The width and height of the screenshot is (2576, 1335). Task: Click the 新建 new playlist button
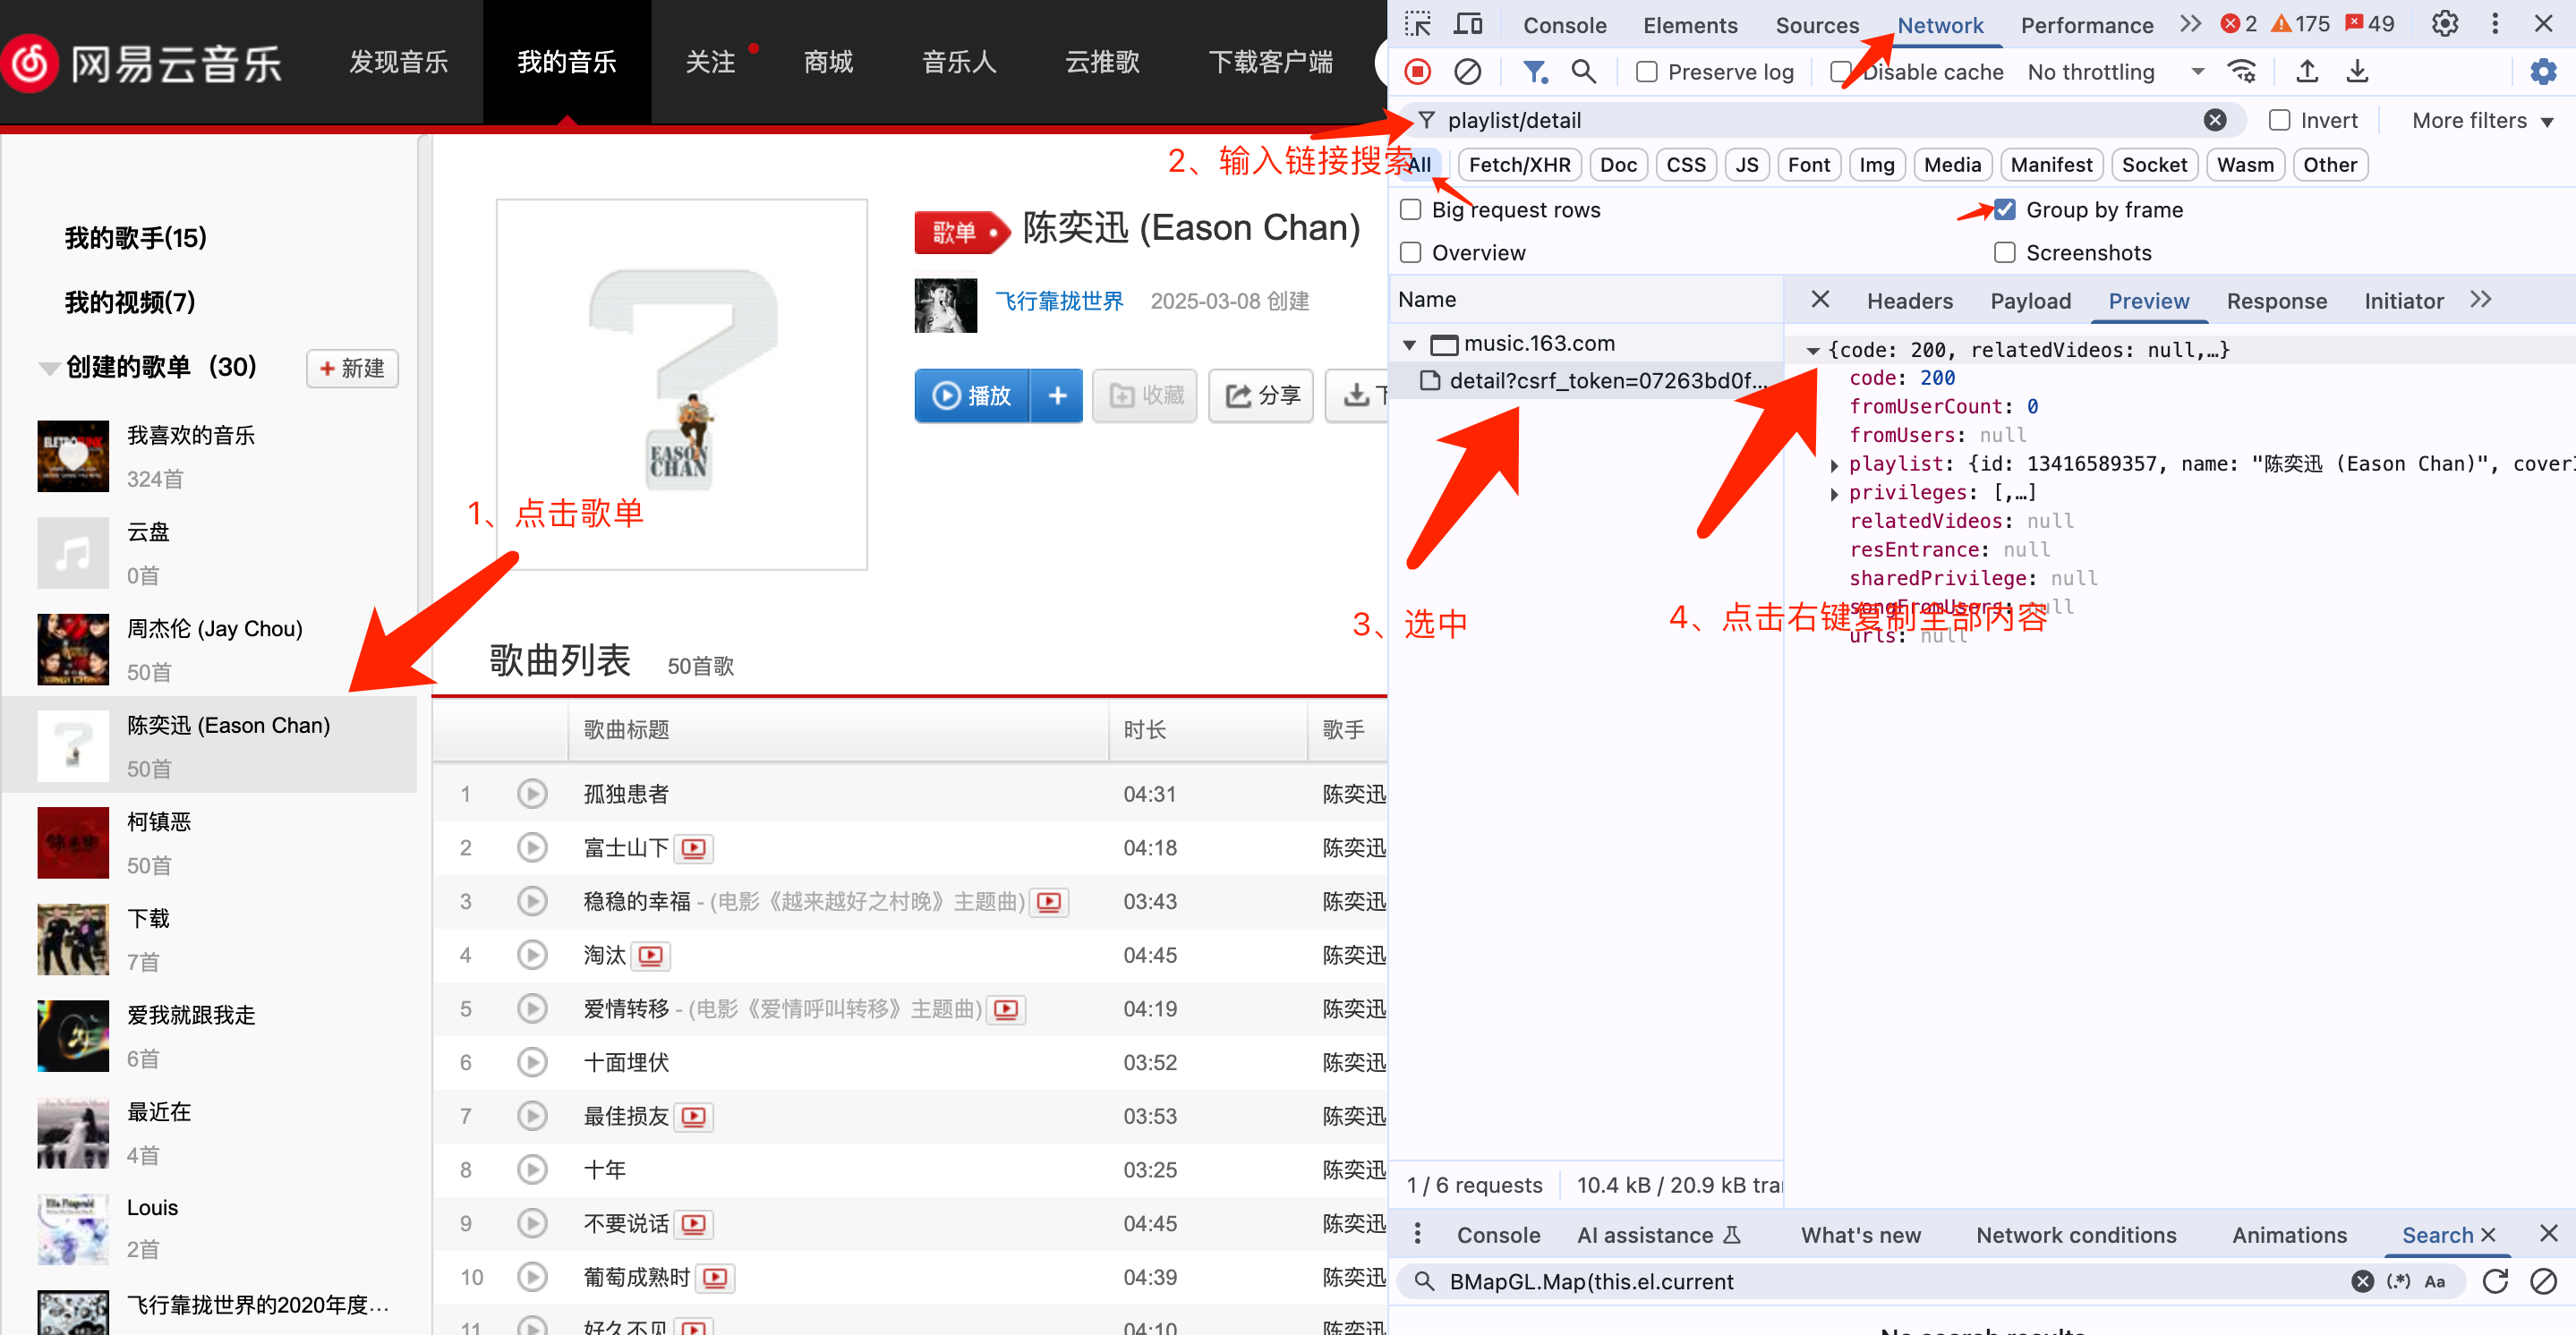pos(352,368)
